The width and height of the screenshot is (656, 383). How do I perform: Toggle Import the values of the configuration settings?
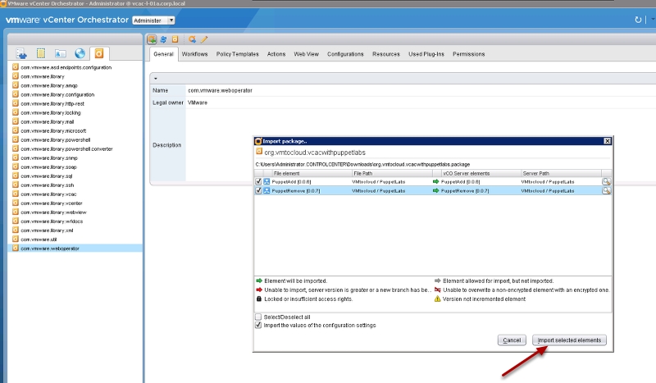[258, 326]
